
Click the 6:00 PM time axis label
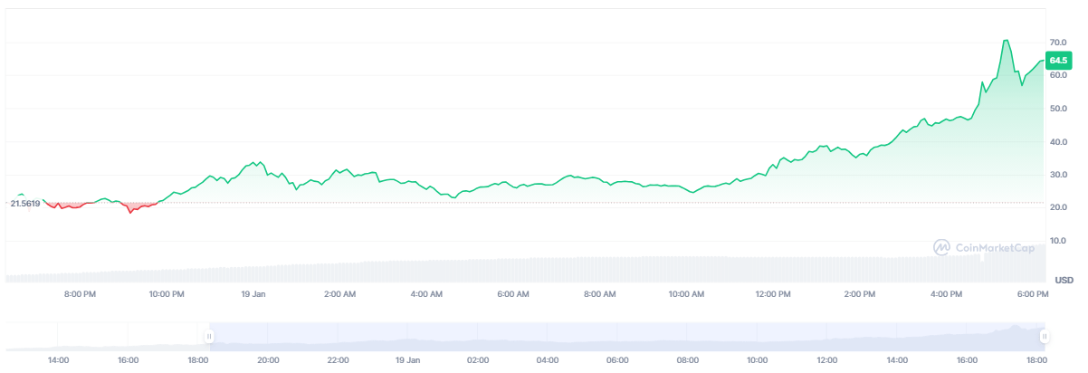[x=1032, y=294]
